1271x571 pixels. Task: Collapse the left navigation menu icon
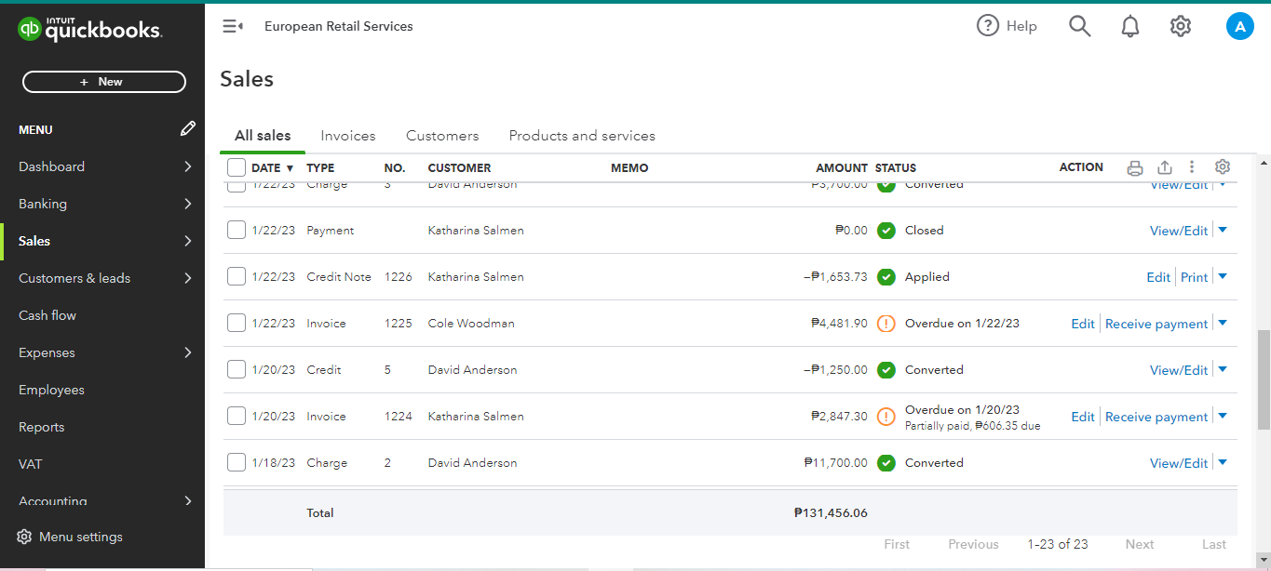232,26
